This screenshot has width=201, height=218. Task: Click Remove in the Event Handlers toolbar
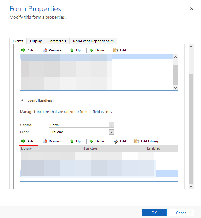[52, 141]
